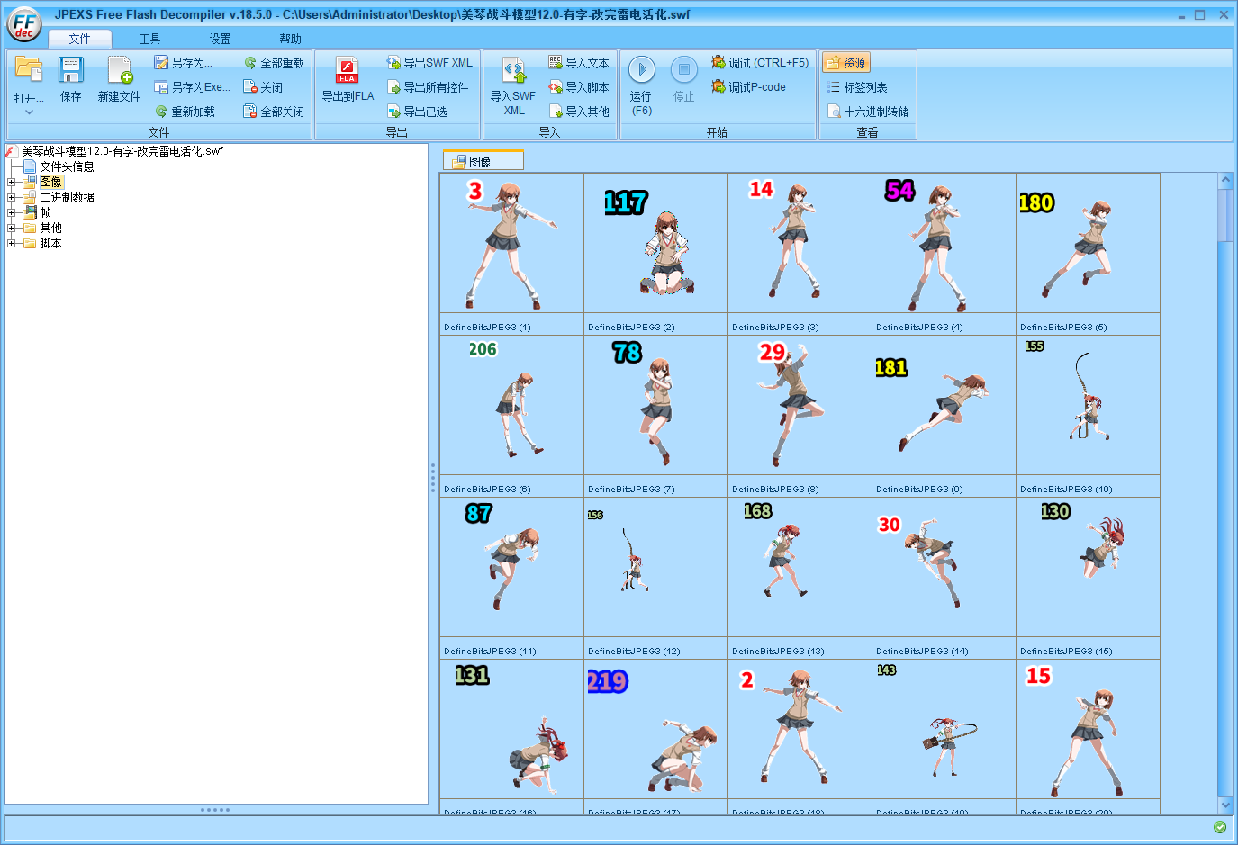
Task: Select thumbnail DefineBitsJPEG3 (10) numbered 155
Action: point(1088,416)
